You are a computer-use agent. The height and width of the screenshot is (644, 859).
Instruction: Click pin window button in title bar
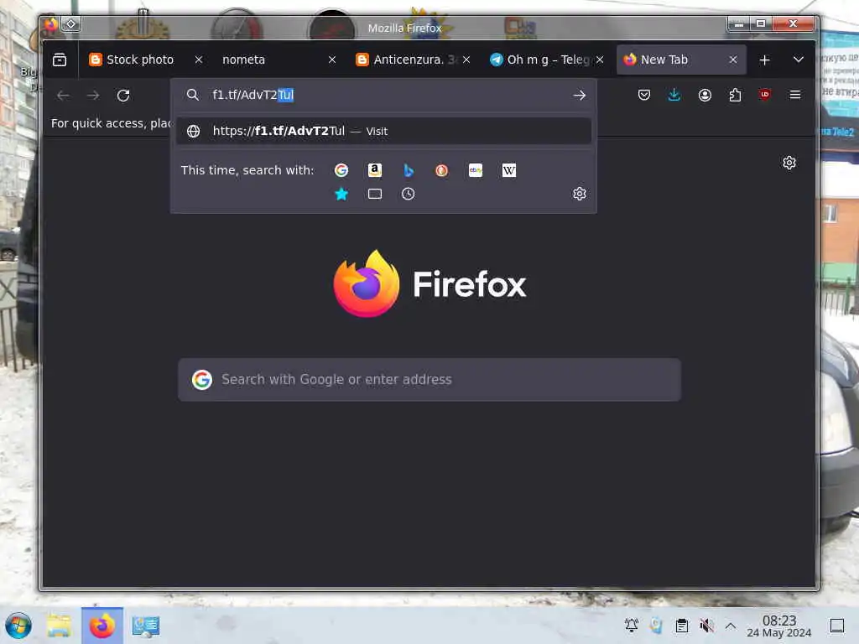coord(71,24)
